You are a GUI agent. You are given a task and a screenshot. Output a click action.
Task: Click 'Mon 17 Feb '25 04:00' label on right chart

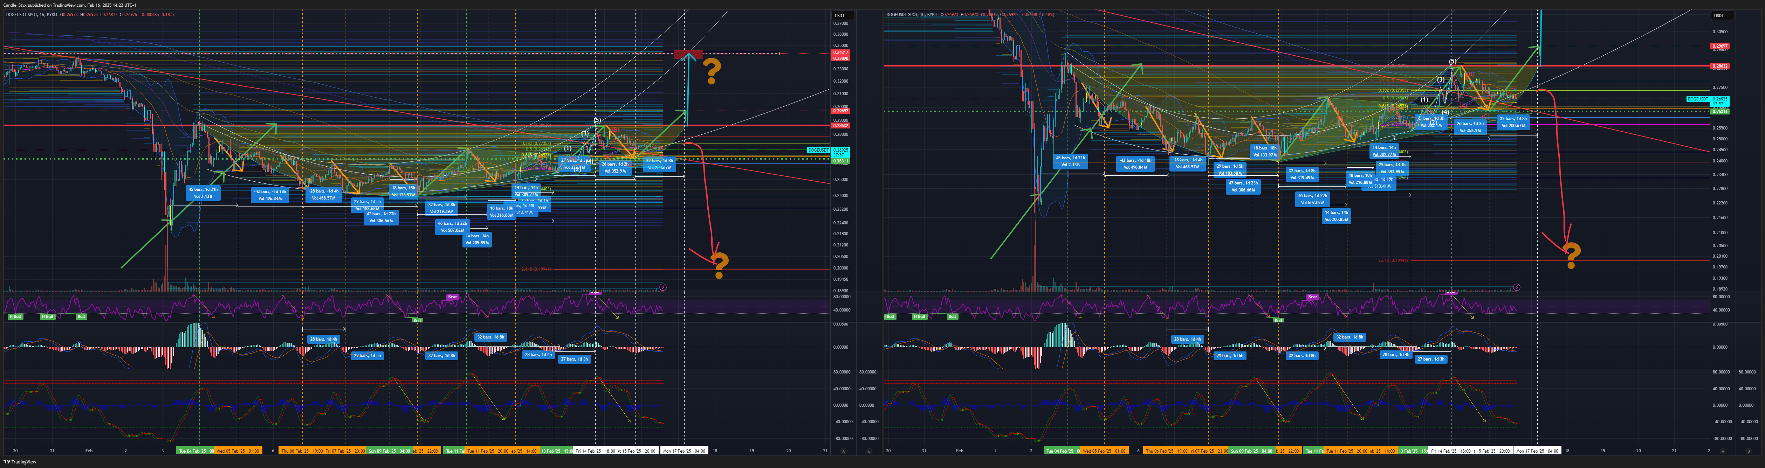coord(1538,451)
